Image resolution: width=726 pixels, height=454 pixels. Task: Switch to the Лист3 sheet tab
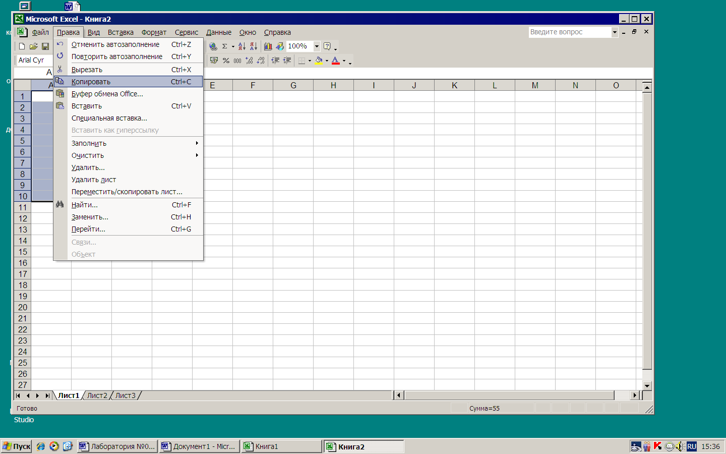pyautogui.click(x=126, y=395)
